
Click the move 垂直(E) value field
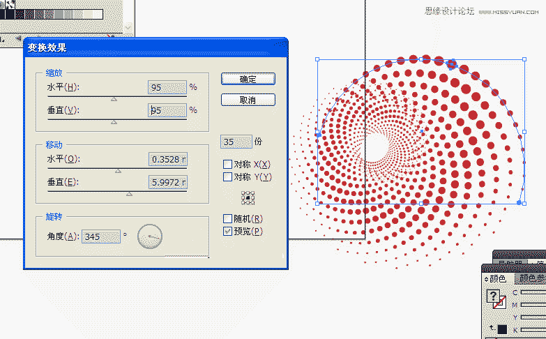click(x=168, y=182)
